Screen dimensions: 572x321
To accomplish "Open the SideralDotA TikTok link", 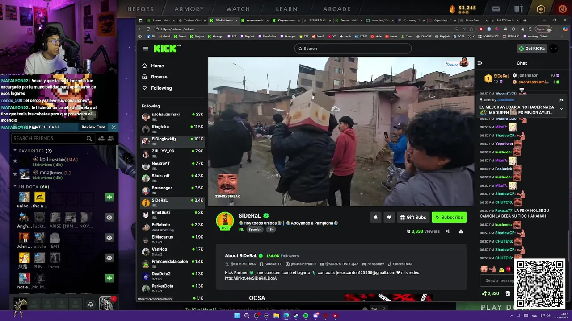I will click(x=400, y=264).
